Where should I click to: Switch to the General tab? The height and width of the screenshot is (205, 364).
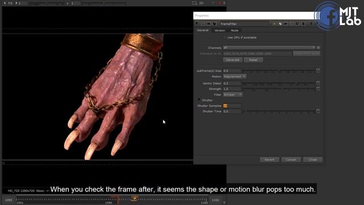(x=202, y=30)
